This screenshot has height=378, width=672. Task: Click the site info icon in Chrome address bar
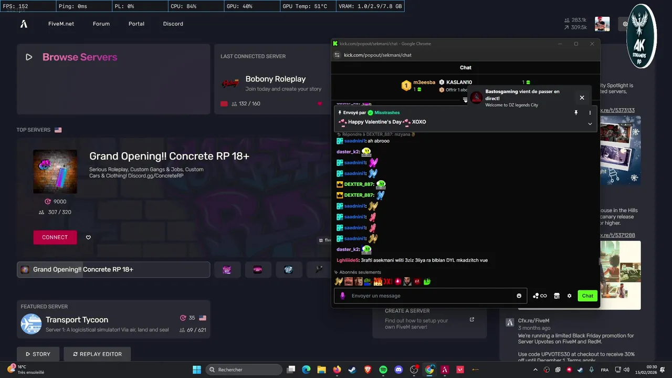[337, 55]
